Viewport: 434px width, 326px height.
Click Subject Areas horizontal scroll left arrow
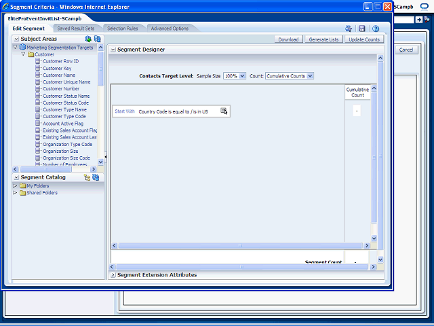pos(16,169)
